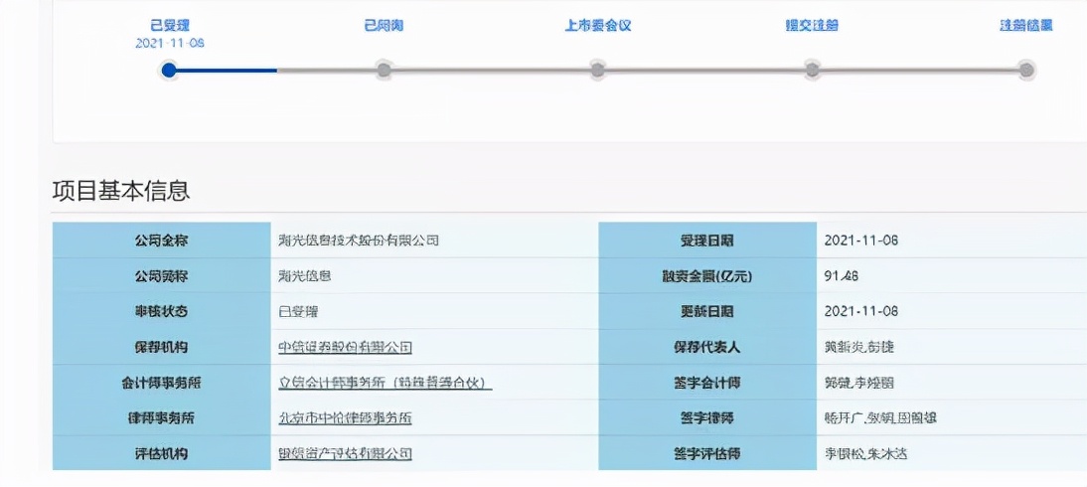This screenshot has height=487, width=1087.
Task: Click the 保荐代表人 header cell
Action: (x=707, y=347)
